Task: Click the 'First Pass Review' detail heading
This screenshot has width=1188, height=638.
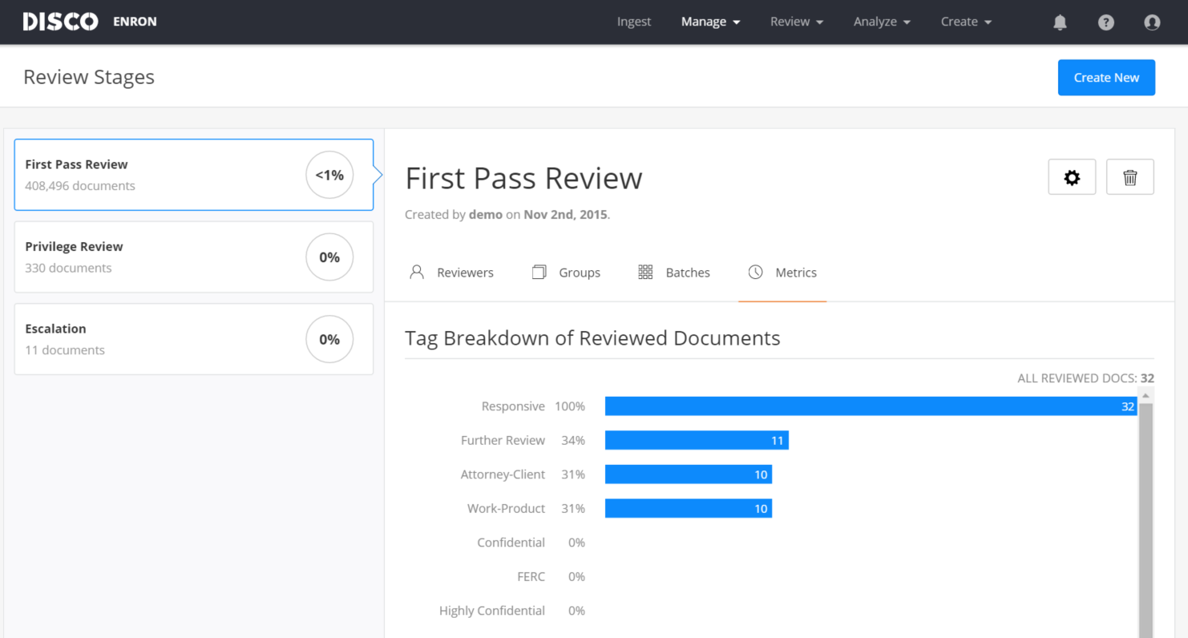Action: click(523, 178)
